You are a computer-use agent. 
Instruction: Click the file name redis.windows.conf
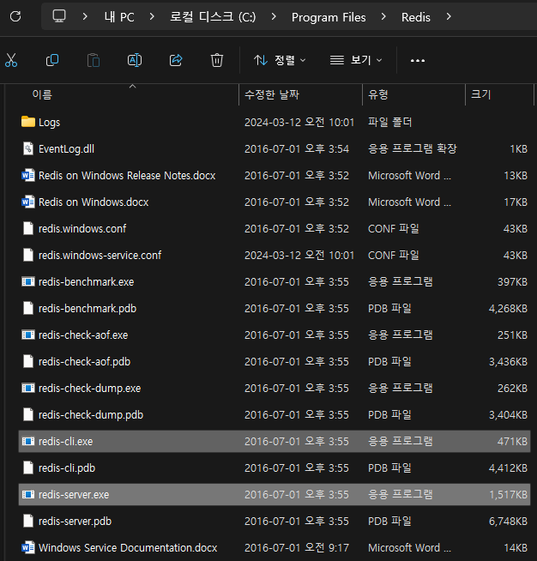click(82, 229)
